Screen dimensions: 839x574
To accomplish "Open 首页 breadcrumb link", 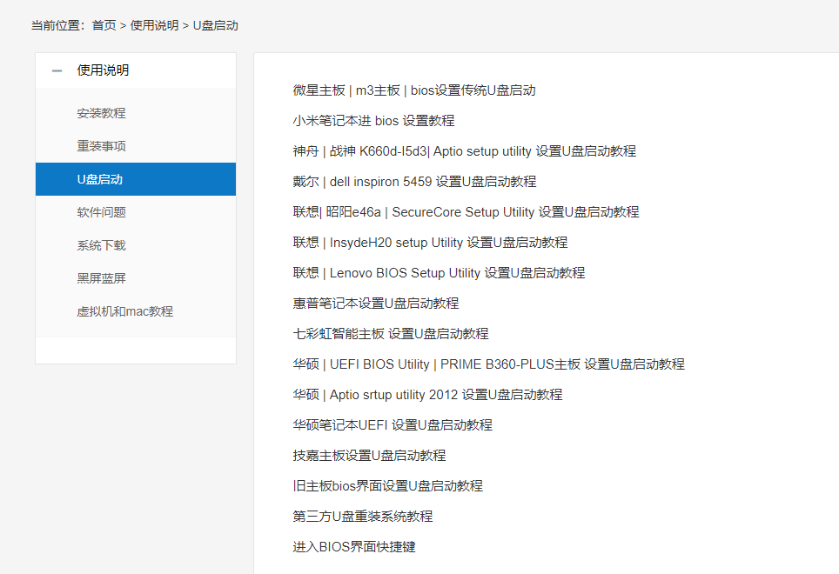I will tap(104, 25).
